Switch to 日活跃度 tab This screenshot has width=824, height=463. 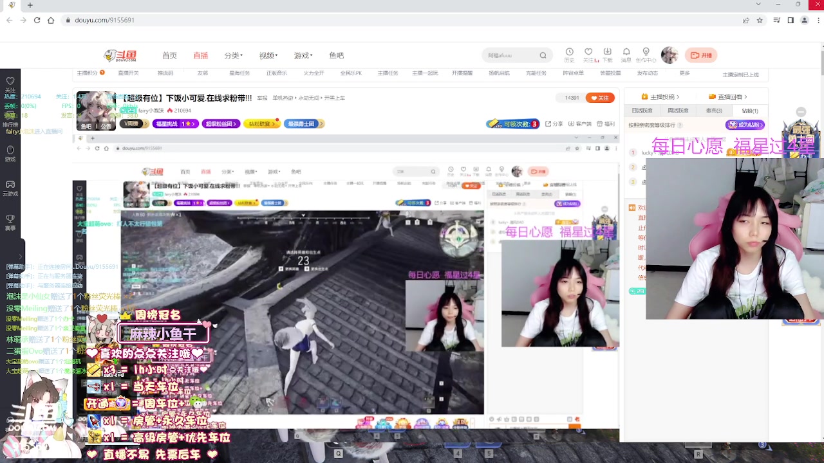pyautogui.click(x=642, y=111)
